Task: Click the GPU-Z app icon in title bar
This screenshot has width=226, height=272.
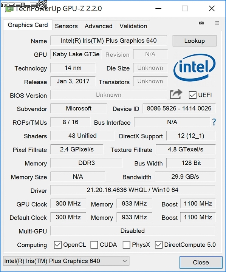Action: 9,8
